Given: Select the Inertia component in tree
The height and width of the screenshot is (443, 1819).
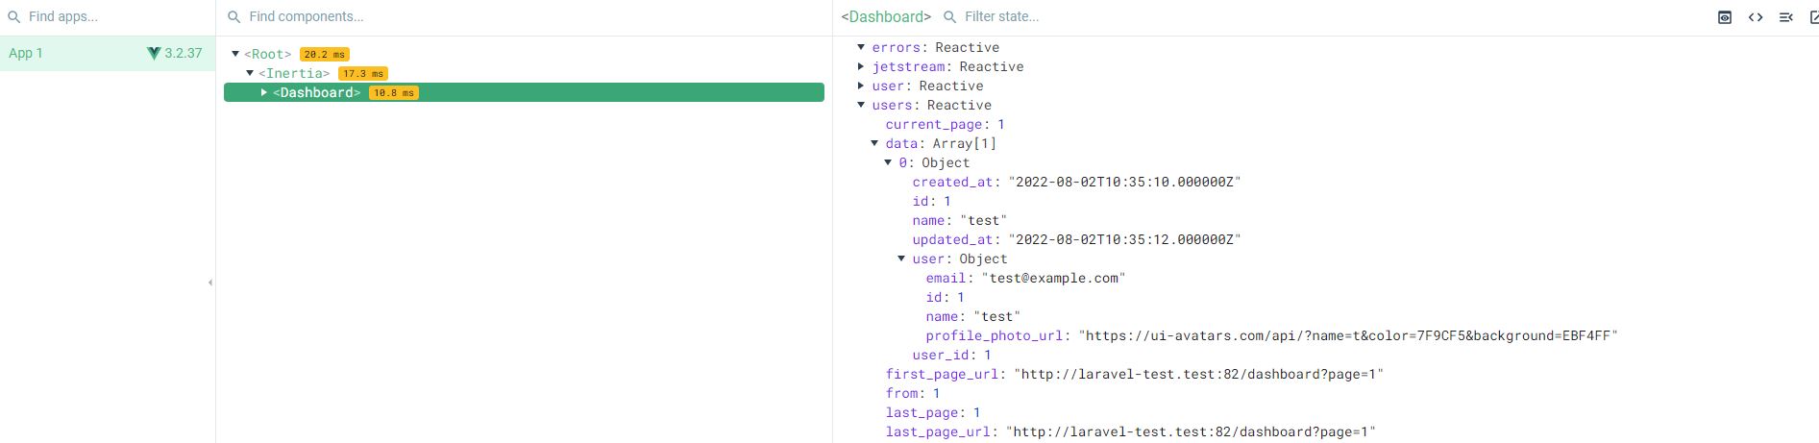Looking at the screenshot, I should tap(294, 74).
